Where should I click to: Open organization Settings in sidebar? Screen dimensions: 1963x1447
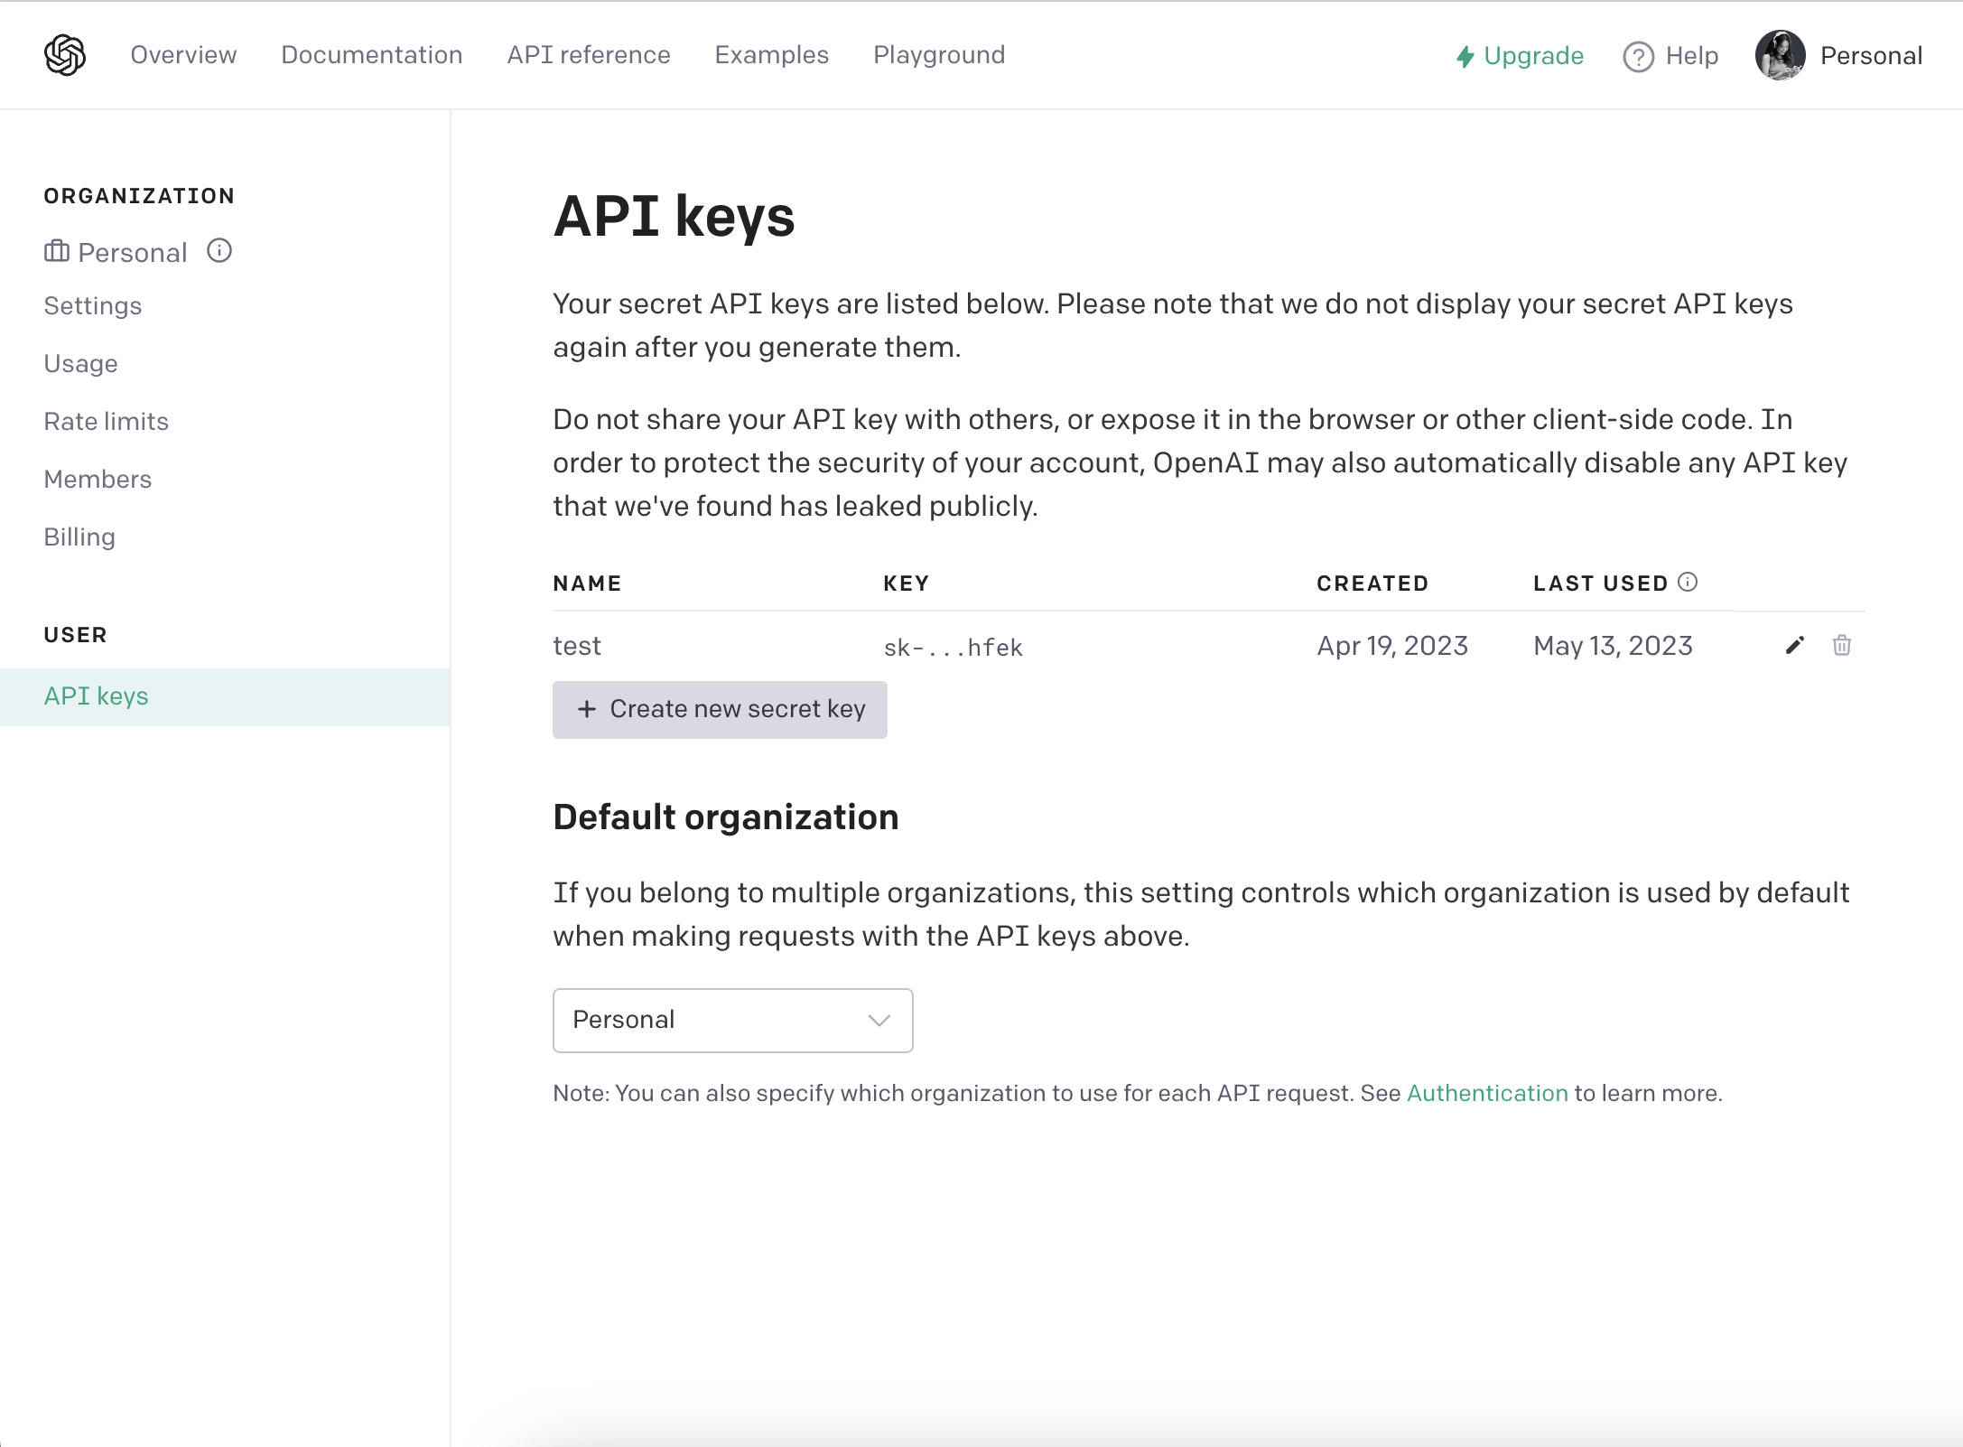[93, 306]
